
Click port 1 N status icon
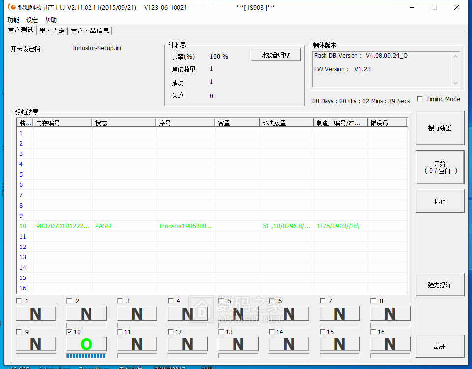pos(35,313)
